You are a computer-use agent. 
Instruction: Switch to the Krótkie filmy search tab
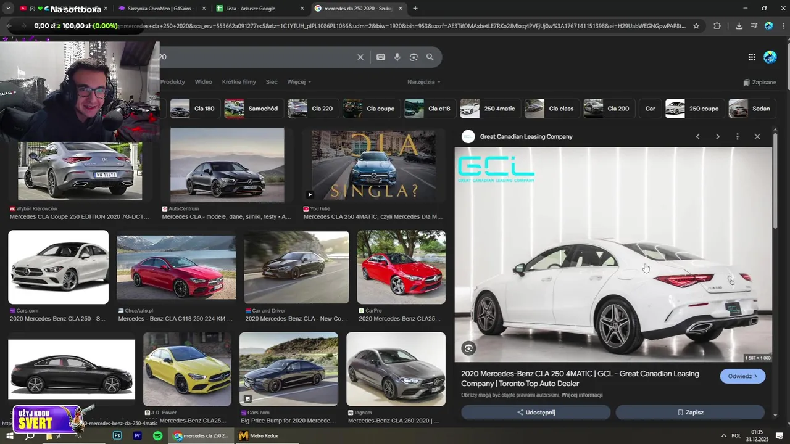(x=239, y=81)
